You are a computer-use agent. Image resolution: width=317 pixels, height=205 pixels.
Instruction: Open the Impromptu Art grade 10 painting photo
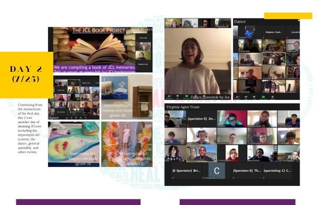point(127,97)
